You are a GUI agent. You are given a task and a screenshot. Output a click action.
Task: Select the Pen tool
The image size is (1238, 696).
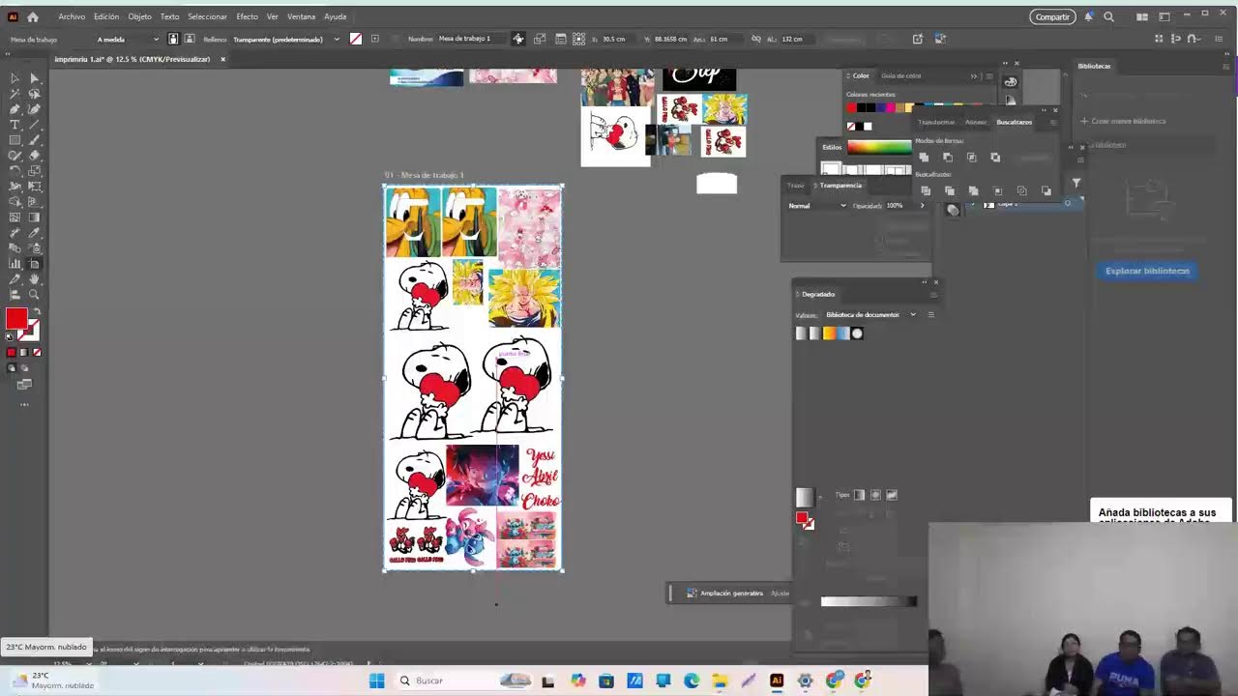[15, 109]
